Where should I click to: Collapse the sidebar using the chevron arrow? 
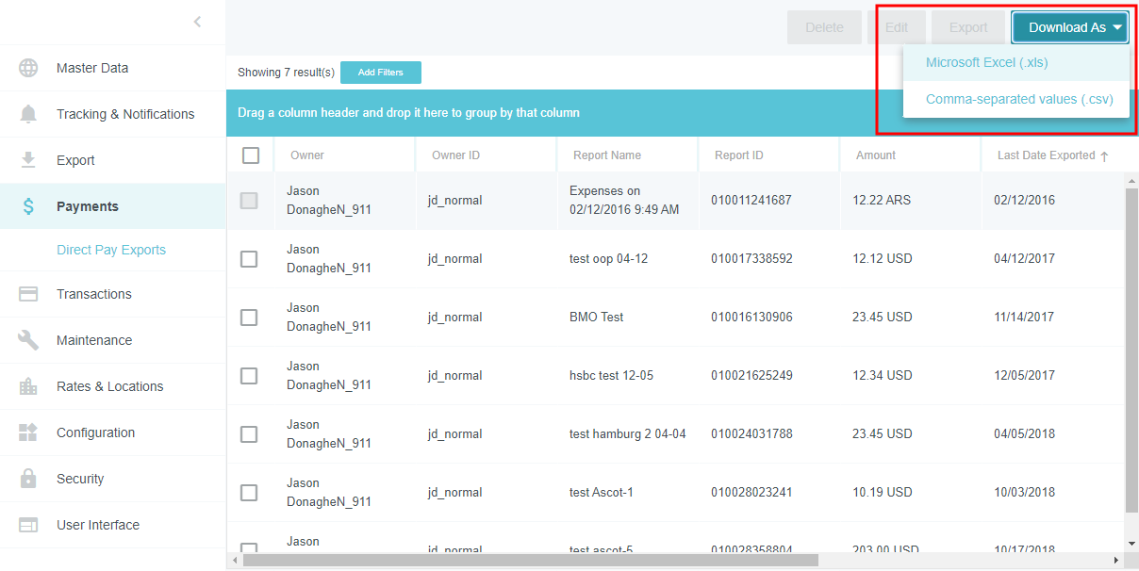[197, 22]
